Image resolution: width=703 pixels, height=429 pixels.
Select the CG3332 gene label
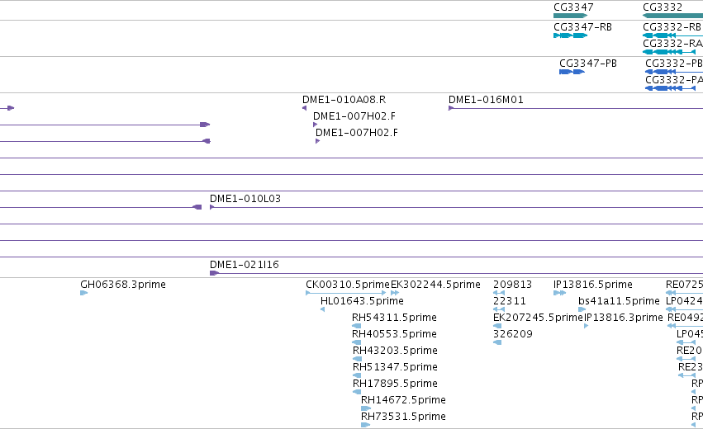(x=663, y=7)
